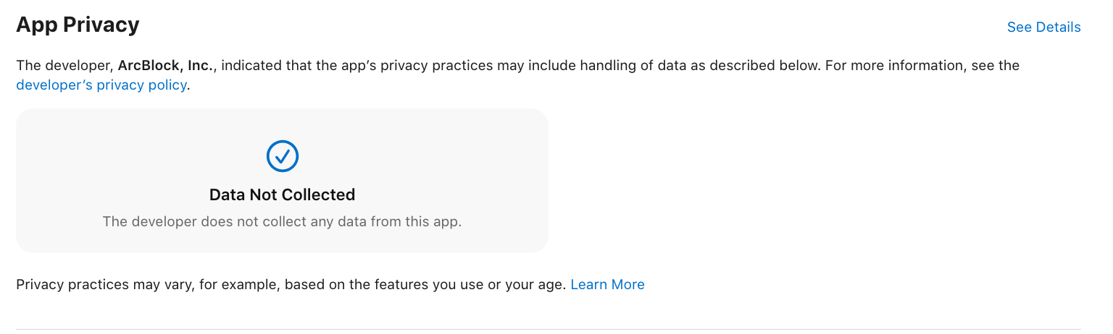This screenshot has height=334, width=1113.
Task: Click the App Privacy heading
Action: coord(78,25)
